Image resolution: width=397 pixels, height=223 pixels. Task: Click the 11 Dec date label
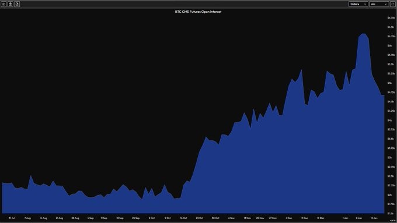pyautogui.click(x=305, y=218)
